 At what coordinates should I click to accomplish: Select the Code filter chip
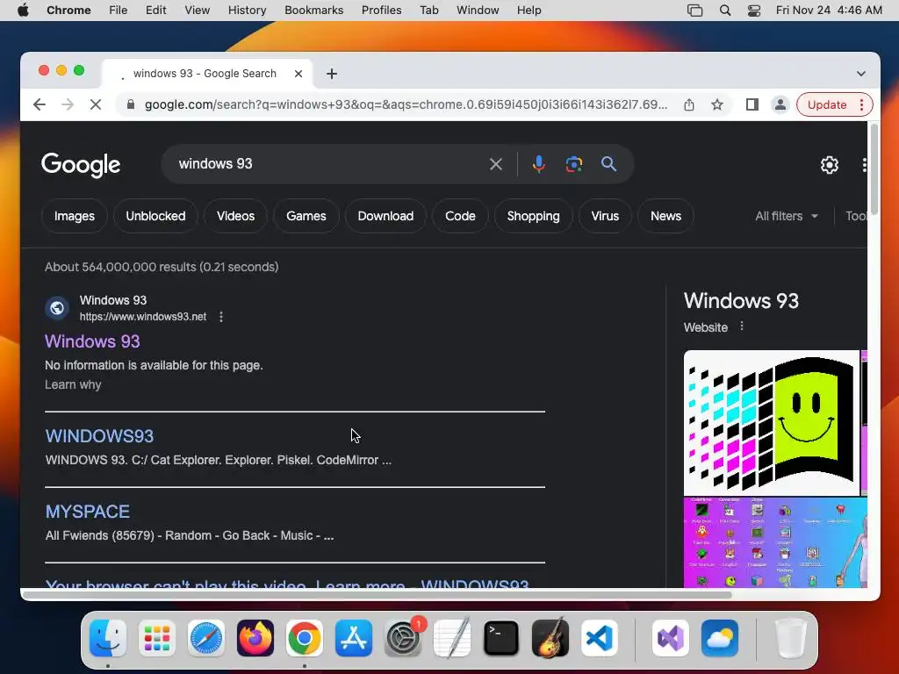click(x=460, y=216)
